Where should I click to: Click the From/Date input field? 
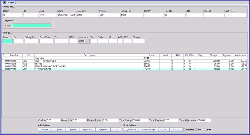[x=46, y=41]
